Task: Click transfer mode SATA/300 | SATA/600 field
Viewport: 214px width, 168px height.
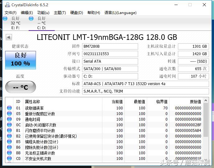Action: pyautogui.click(x=110, y=69)
